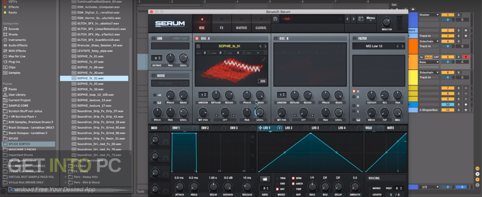This screenshot has height=197, width=482.
Task: Open Master output routing dropdown
Action: click(x=429, y=15)
